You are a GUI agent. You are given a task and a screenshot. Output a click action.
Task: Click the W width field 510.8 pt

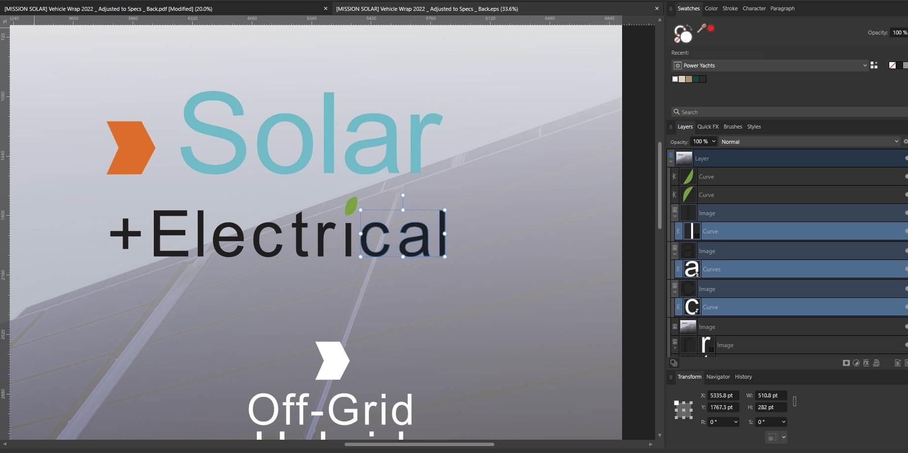pyautogui.click(x=771, y=395)
